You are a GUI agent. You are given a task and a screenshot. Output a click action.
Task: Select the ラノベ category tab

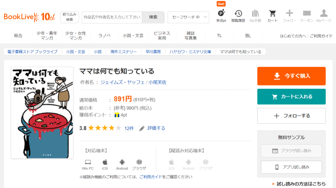tap(104, 36)
